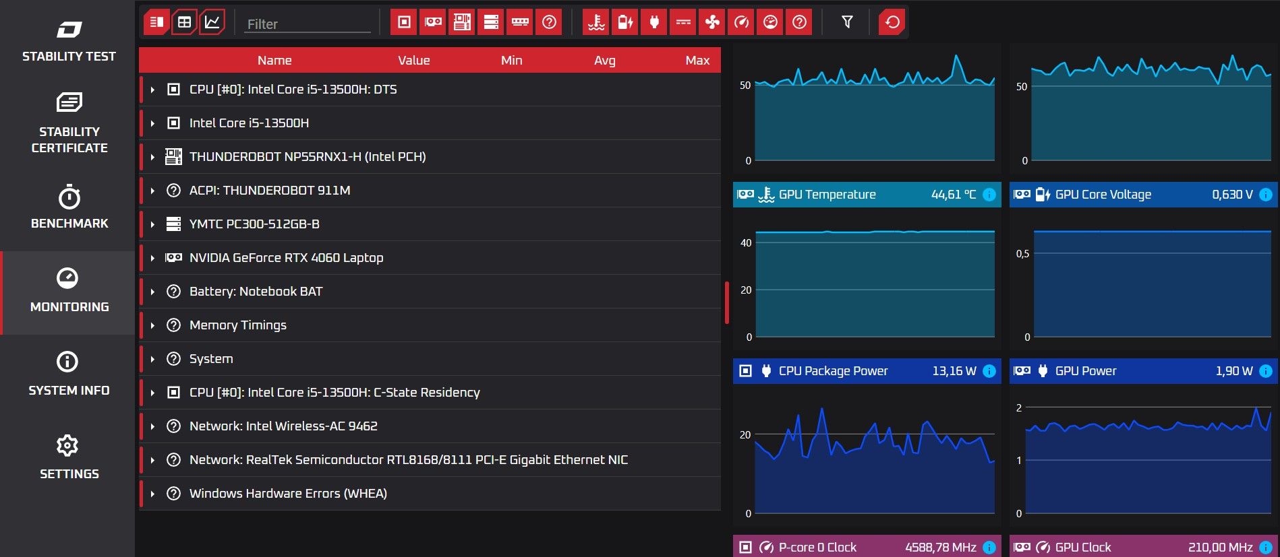Select the Monitoring sidebar item
The image size is (1280, 557).
69,292
